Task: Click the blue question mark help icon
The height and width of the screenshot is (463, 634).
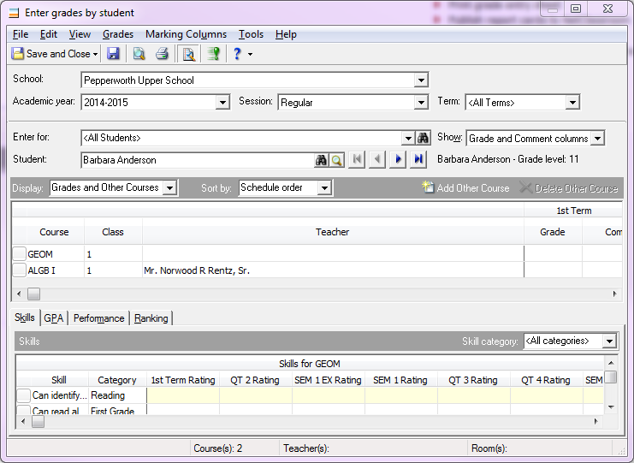Action: pos(237,54)
